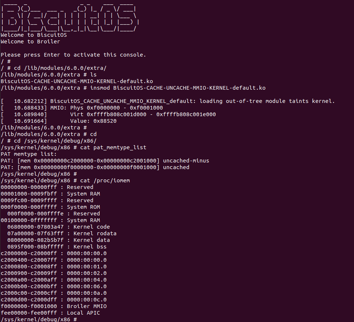Click the insmod command line

(133, 88)
